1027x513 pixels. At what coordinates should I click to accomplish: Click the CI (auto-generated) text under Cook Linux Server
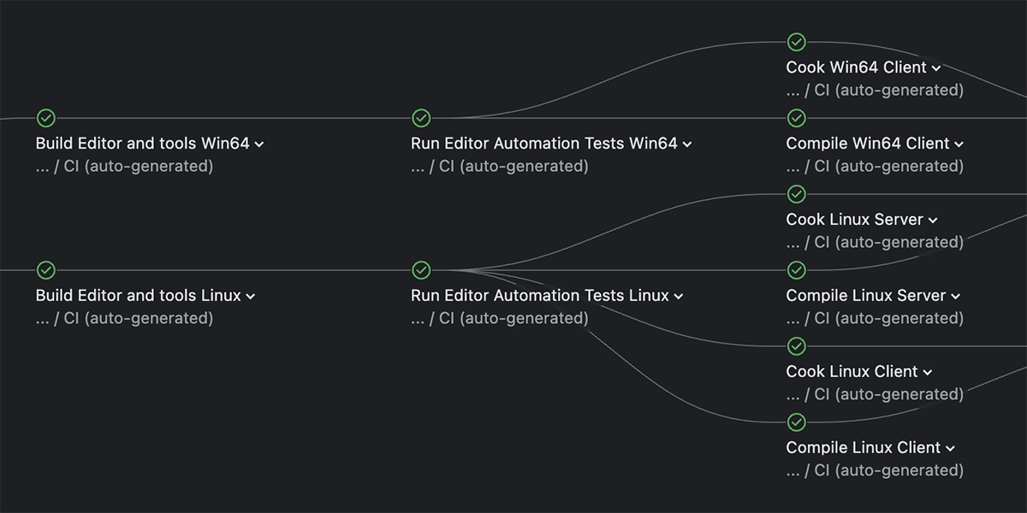click(888, 243)
